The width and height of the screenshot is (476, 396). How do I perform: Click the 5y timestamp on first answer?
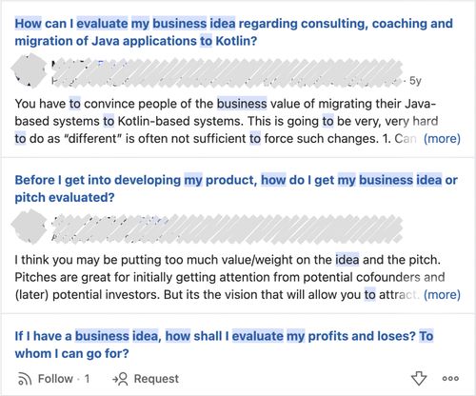tap(415, 81)
